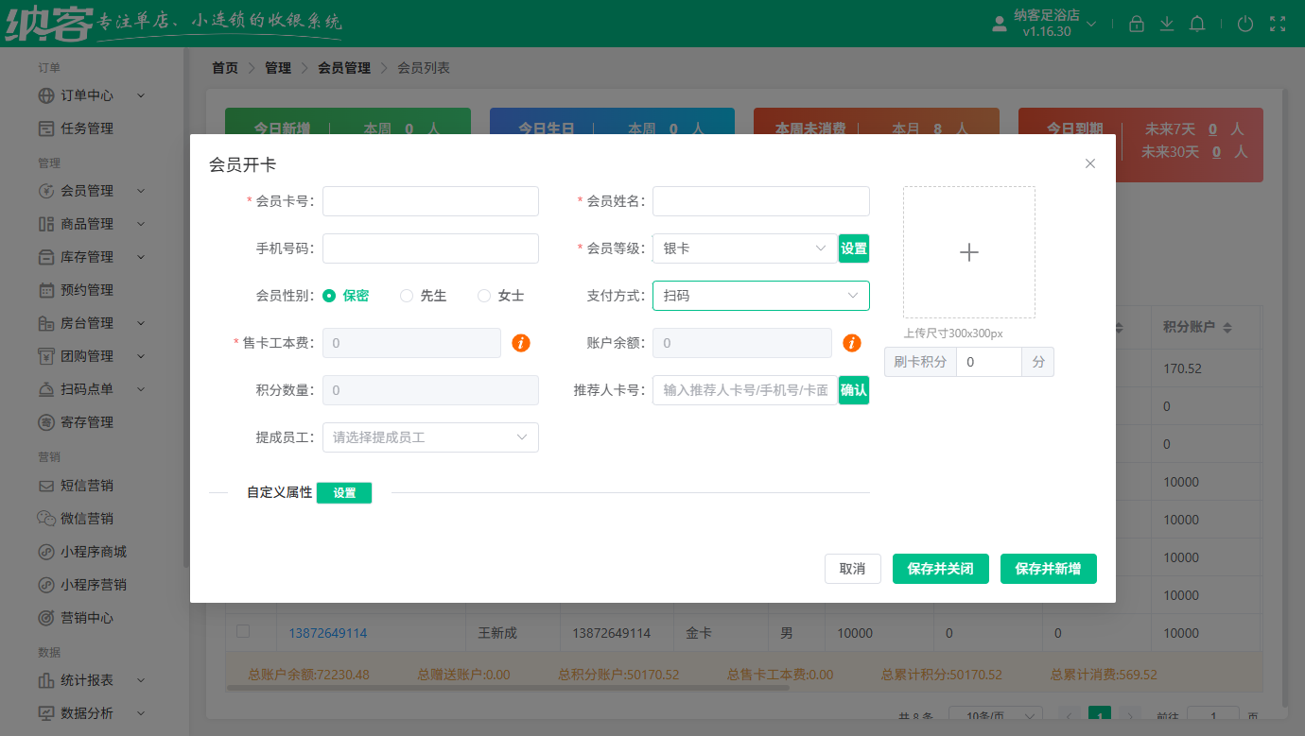Click the photo upload plus area
This screenshot has height=736, width=1305.
(968, 251)
